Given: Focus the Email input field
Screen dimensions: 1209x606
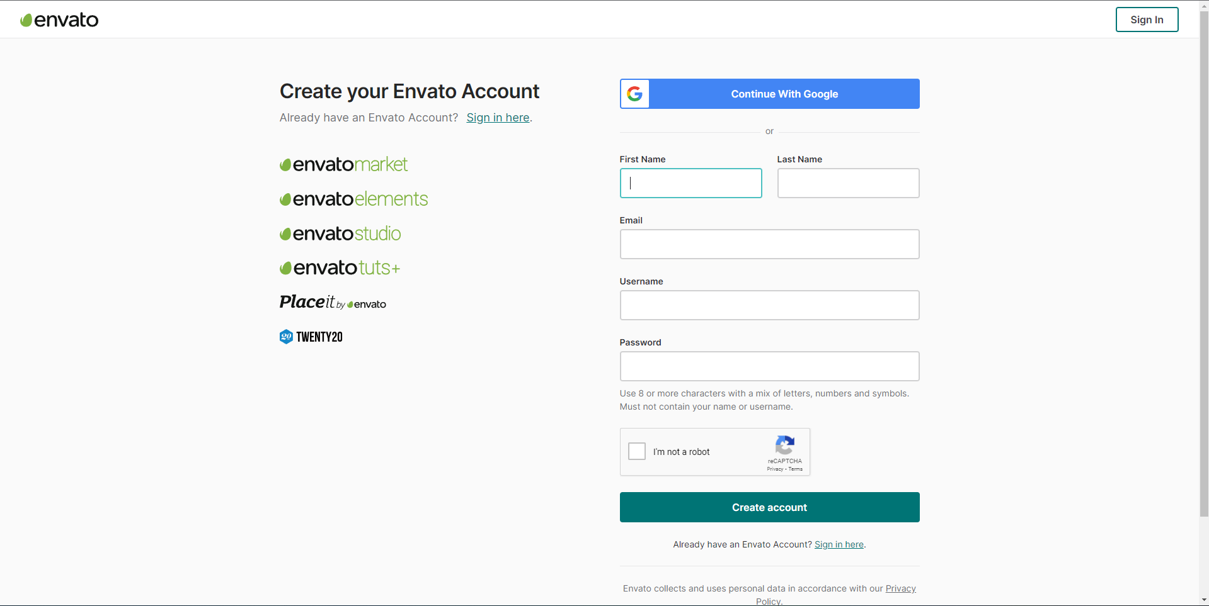Looking at the screenshot, I should (769, 244).
